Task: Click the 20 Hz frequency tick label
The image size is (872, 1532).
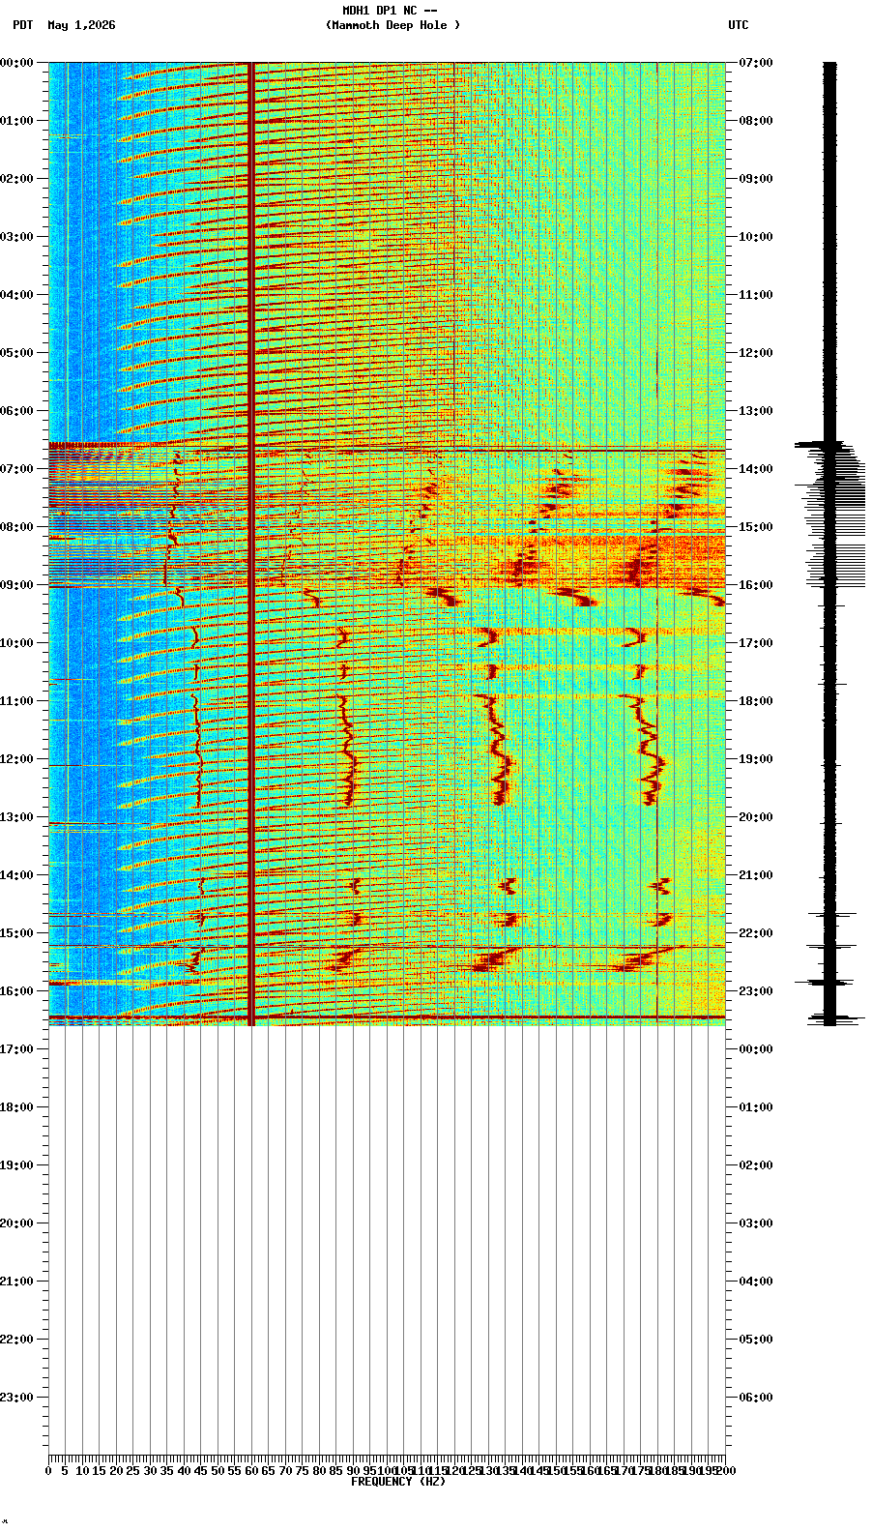Action: [x=116, y=1471]
